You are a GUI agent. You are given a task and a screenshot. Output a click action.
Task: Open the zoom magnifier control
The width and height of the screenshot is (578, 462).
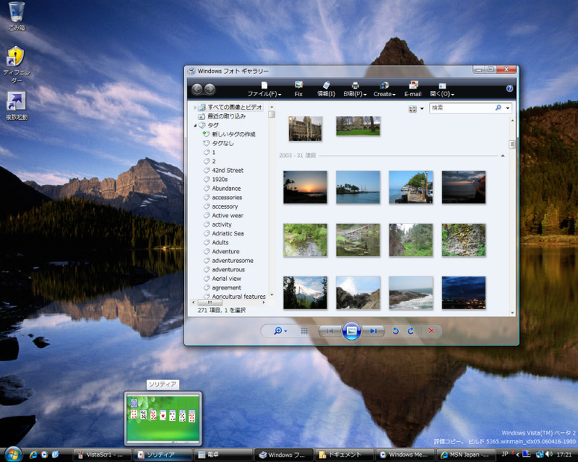point(280,331)
